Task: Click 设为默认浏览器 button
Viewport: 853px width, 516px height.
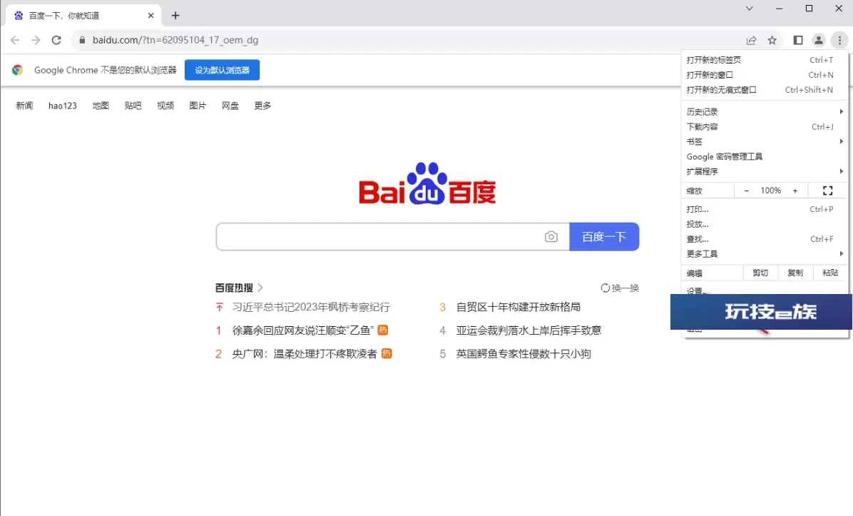Action: click(x=222, y=70)
